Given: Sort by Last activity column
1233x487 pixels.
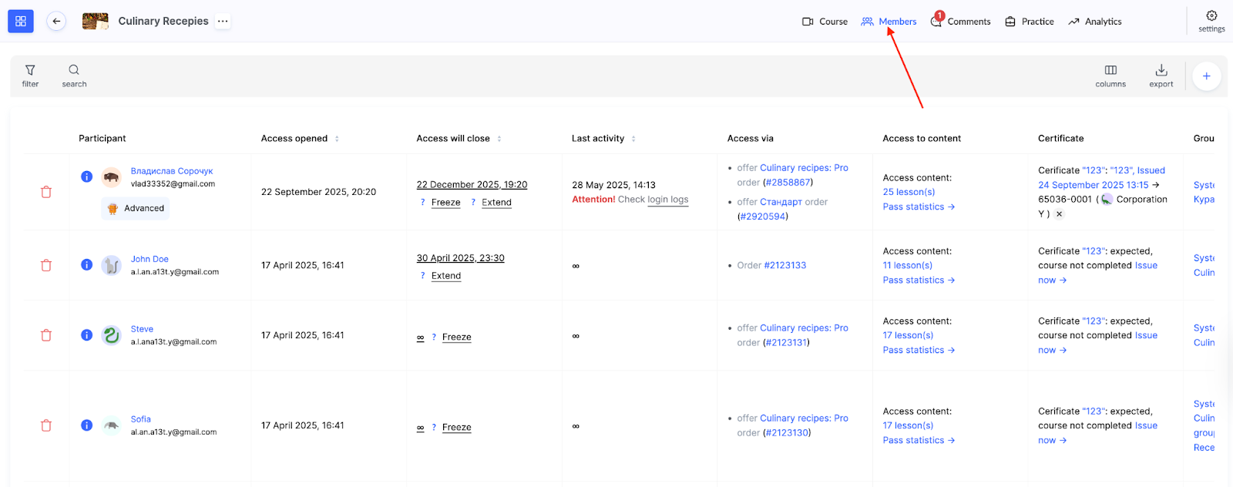Looking at the screenshot, I should tap(633, 139).
